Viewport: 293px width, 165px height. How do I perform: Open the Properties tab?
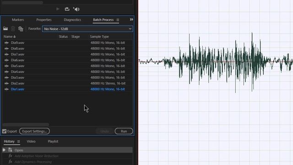(44, 20)
